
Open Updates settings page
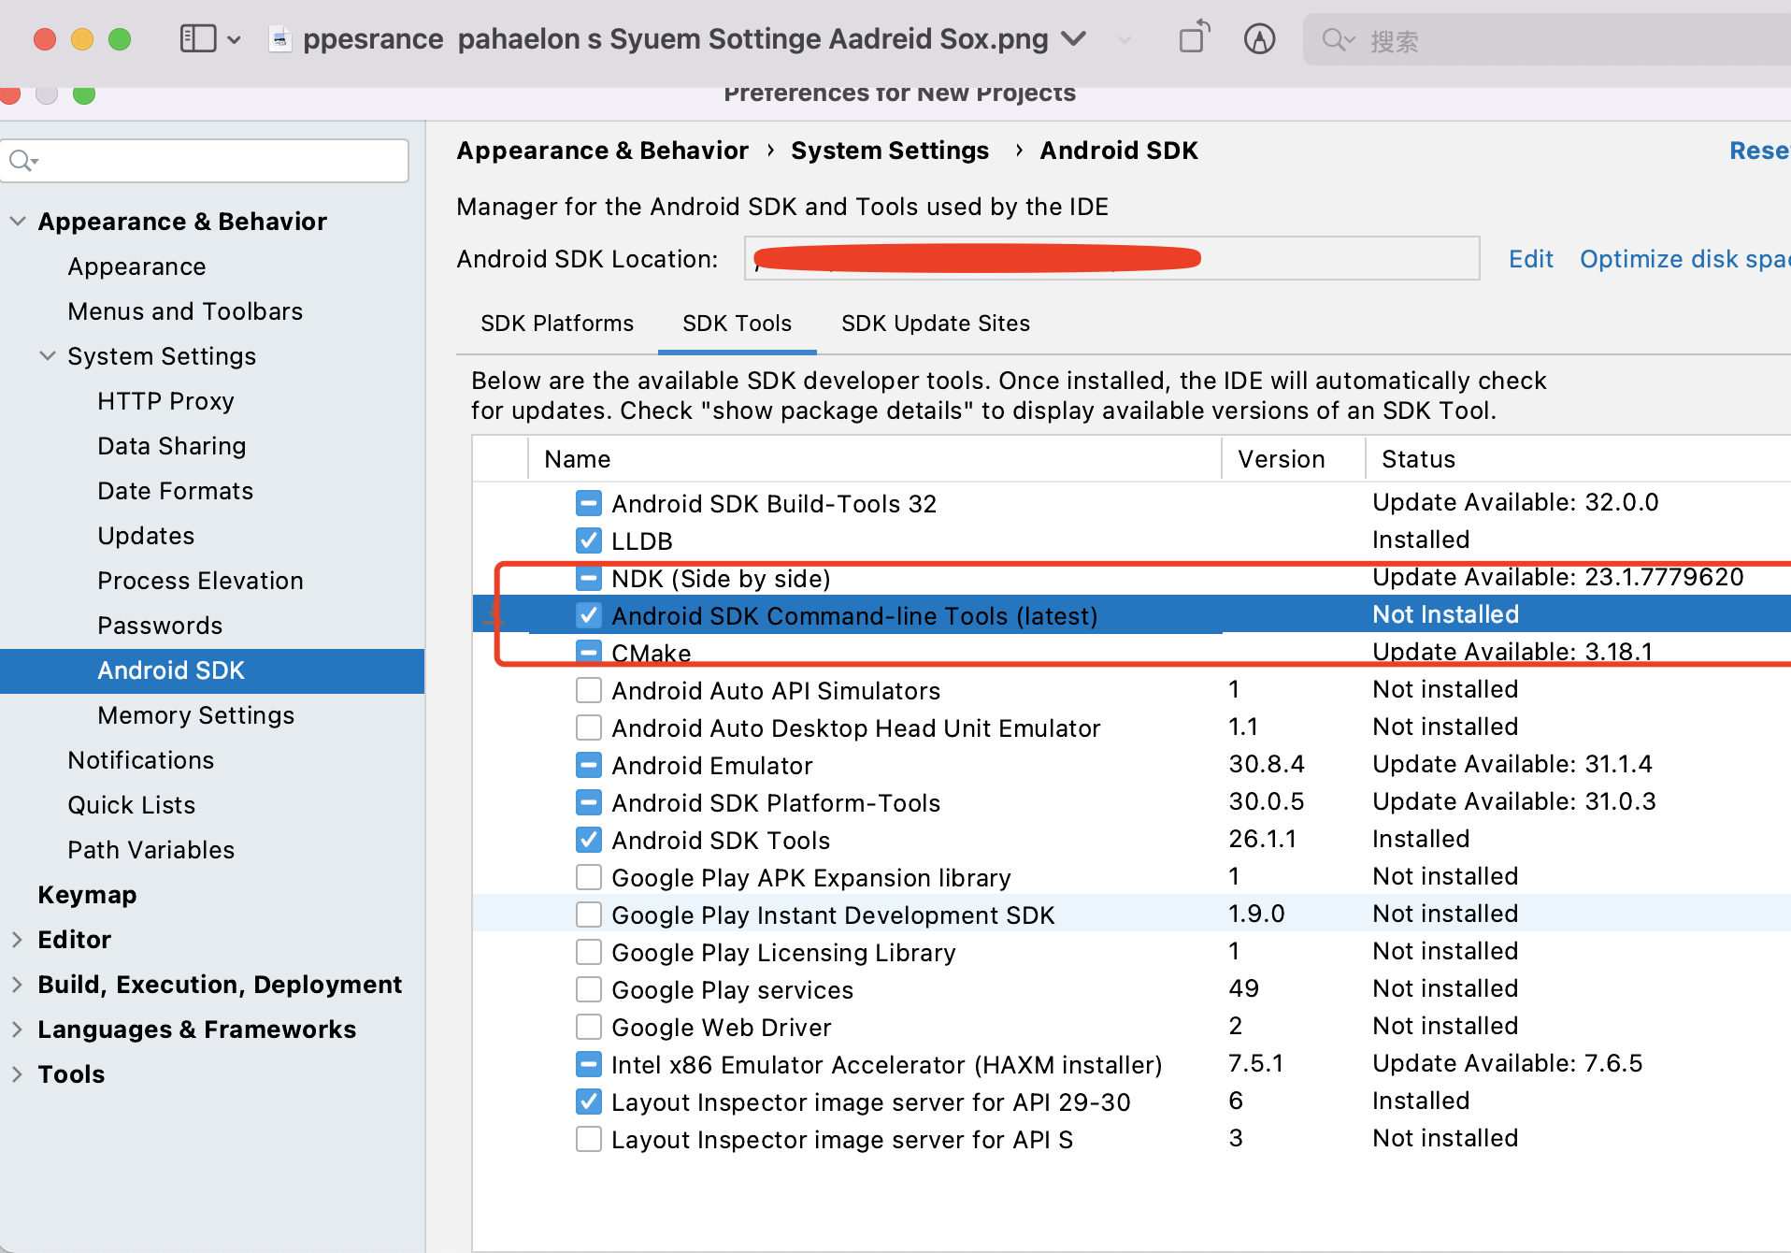coord(146,536)
